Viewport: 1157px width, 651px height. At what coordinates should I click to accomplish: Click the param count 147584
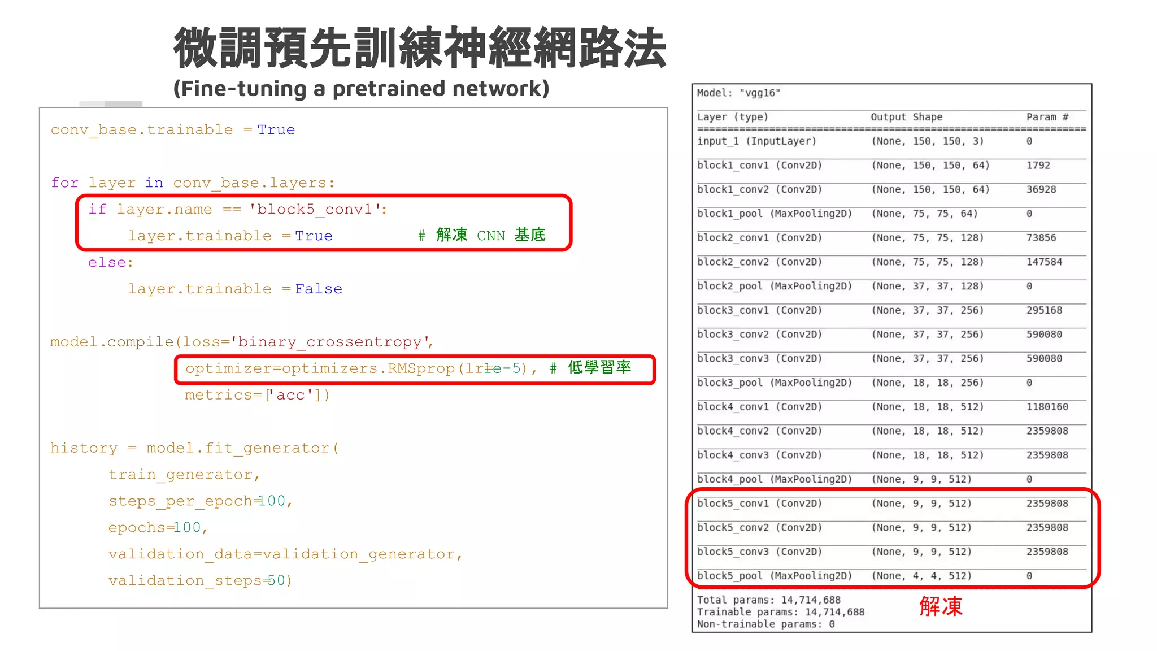tap(1044, 262)
